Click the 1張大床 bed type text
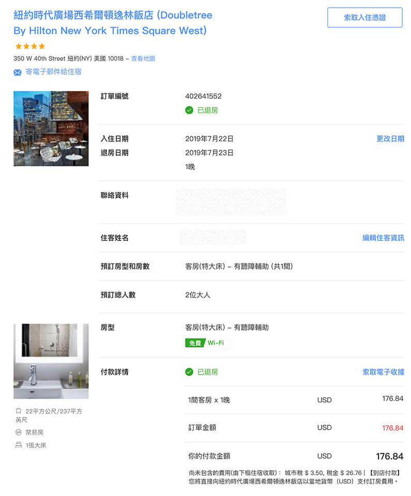 tap(36, 445)
